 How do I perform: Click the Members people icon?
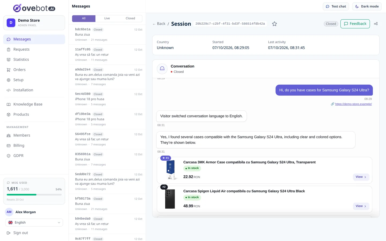pyautogui.click(x=9, y=135)
